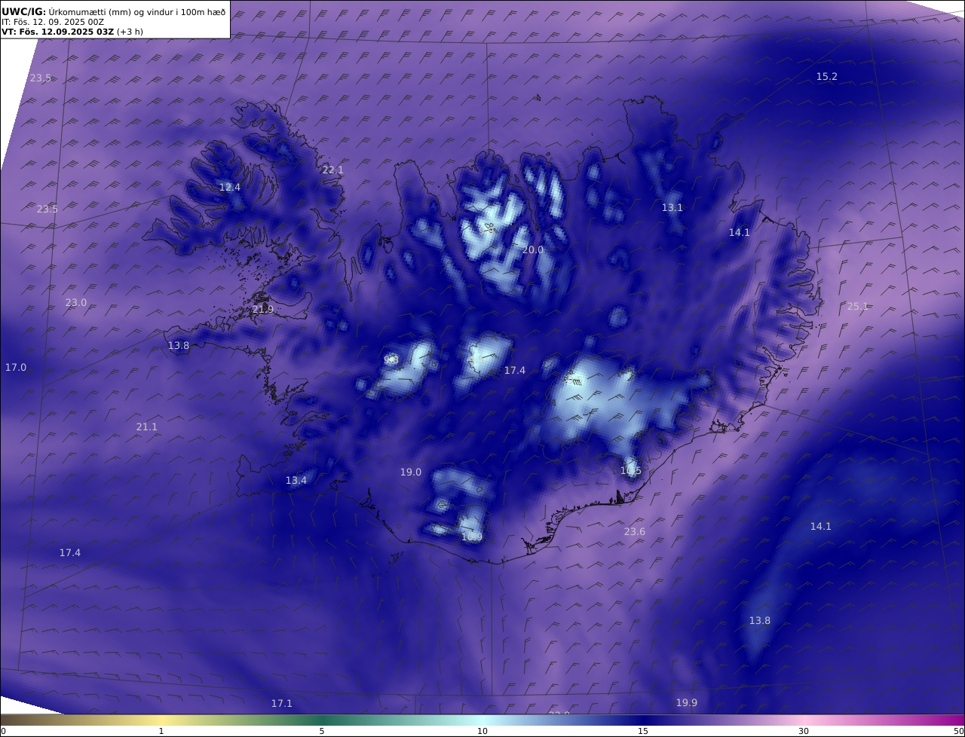
Task: Click the "10.5" value label
Action: [631, 470]
